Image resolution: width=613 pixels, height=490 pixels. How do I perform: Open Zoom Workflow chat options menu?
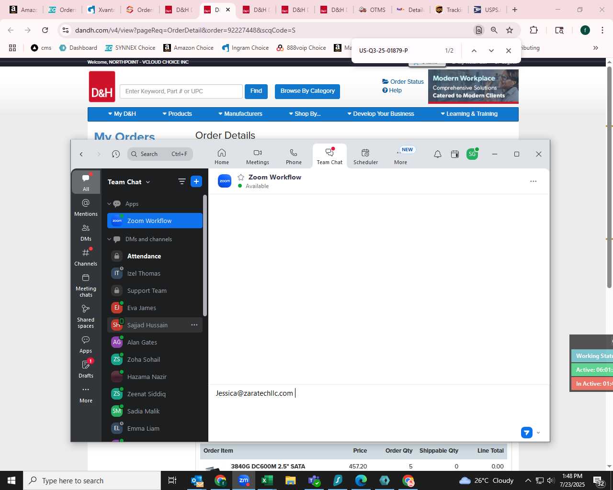(x=533, y=181)
